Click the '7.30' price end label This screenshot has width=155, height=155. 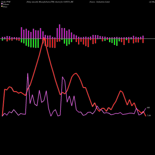coord(149,116)
